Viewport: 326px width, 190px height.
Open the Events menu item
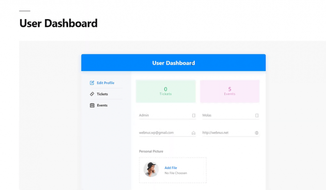coord(102,105)
